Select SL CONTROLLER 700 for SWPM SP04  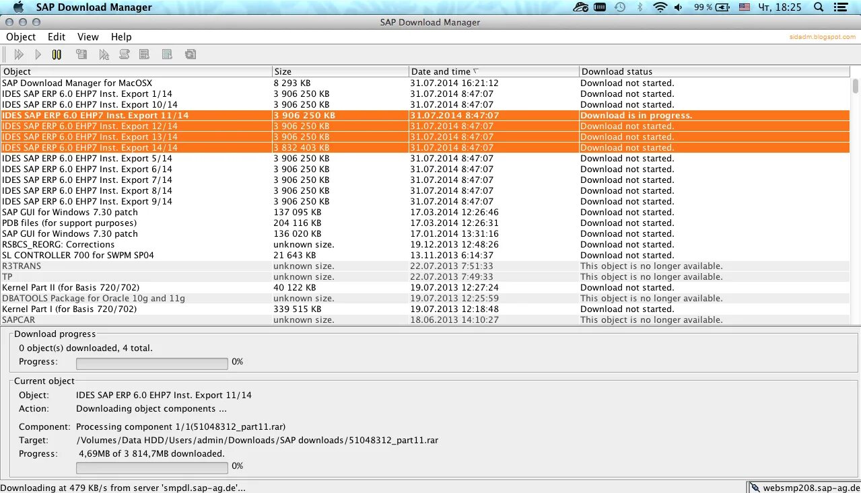(425, 256)
